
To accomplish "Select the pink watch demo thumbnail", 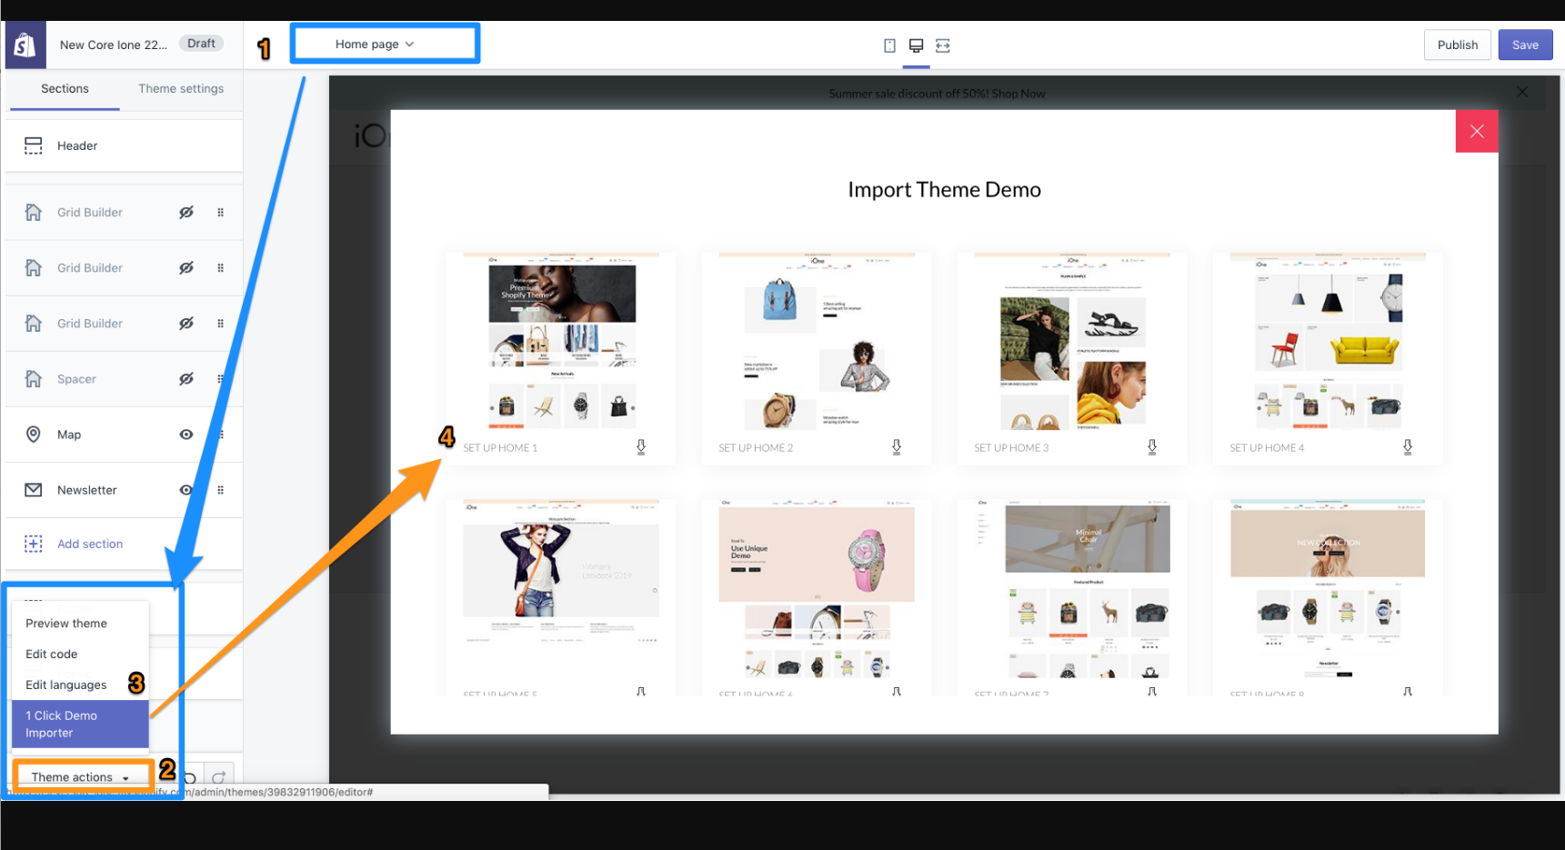I will pos(817,589).
